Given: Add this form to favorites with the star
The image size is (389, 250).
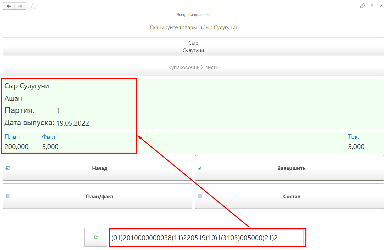Looking at the screenshot, I should click(x=33, y=6).
